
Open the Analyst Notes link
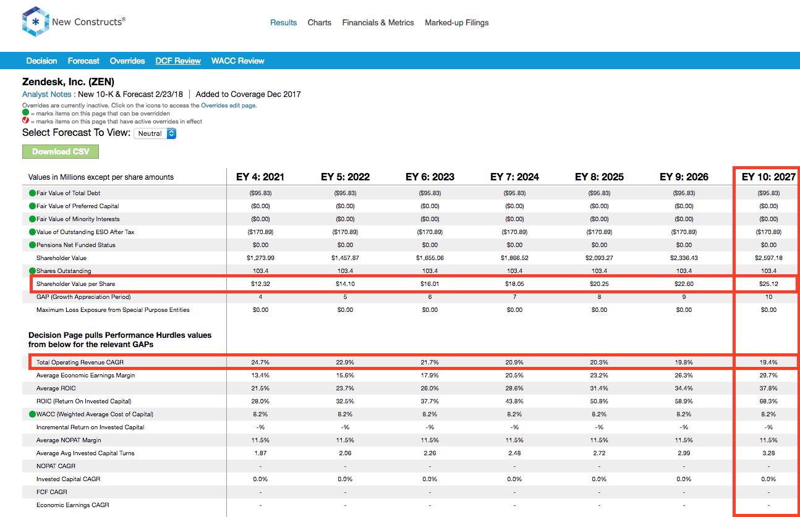47,95
